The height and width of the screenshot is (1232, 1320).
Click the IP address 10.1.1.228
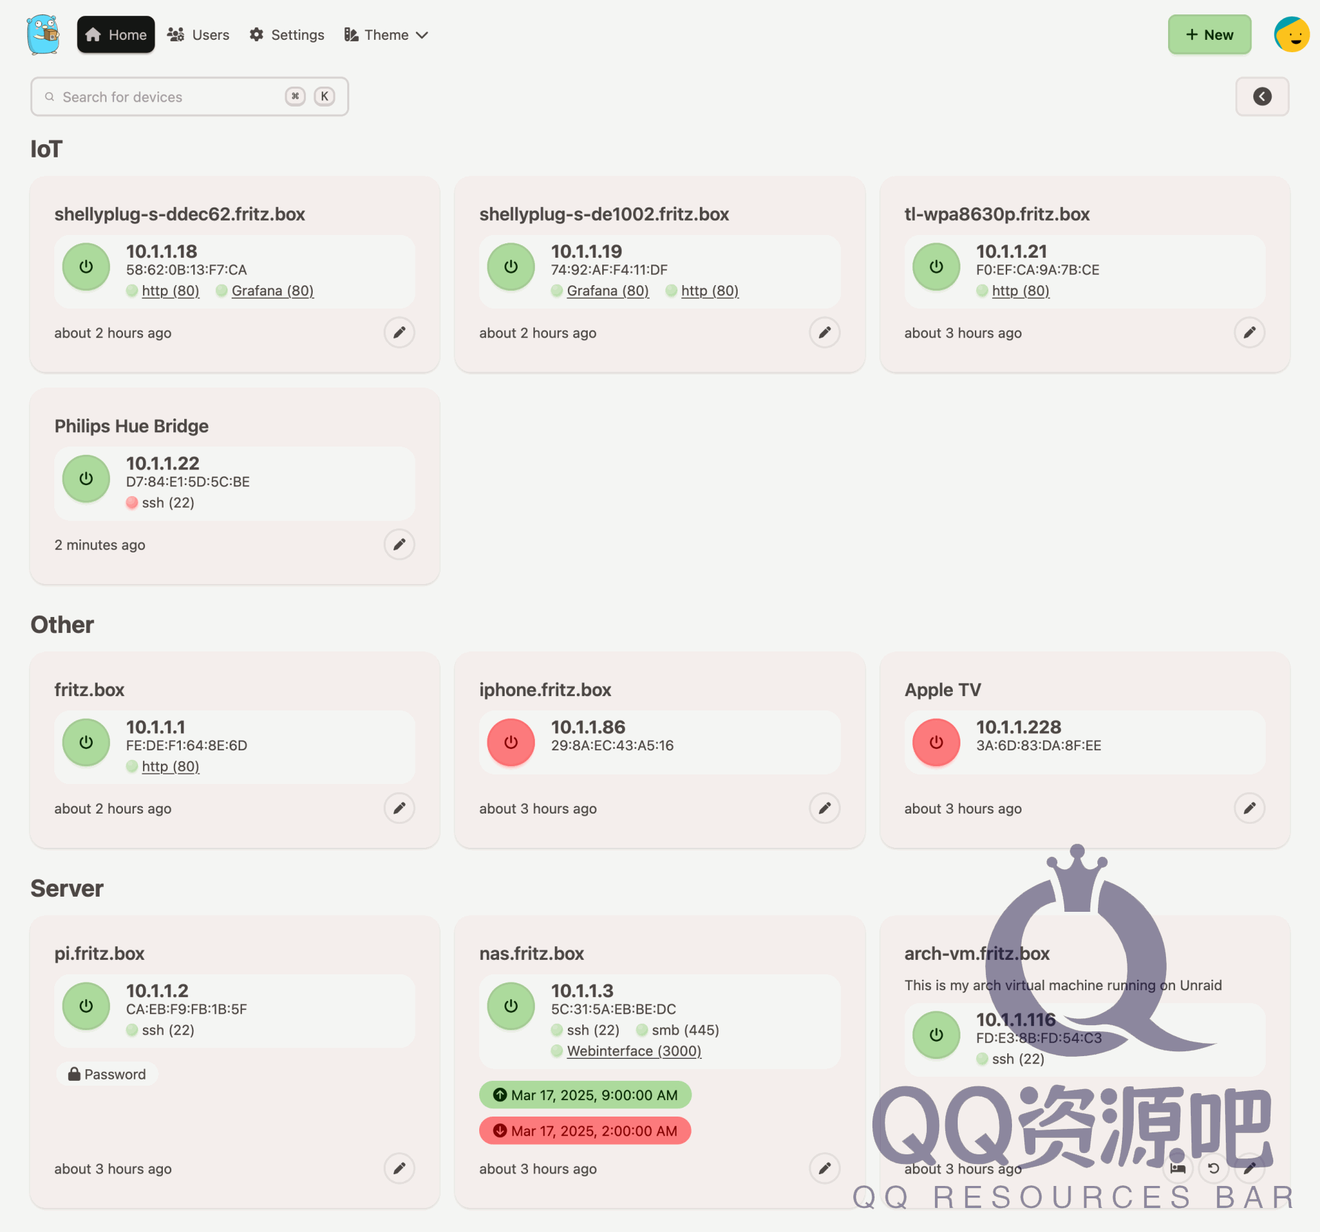[x=1018, y=727]
